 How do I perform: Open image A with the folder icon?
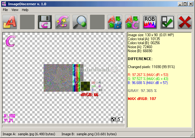10,22
